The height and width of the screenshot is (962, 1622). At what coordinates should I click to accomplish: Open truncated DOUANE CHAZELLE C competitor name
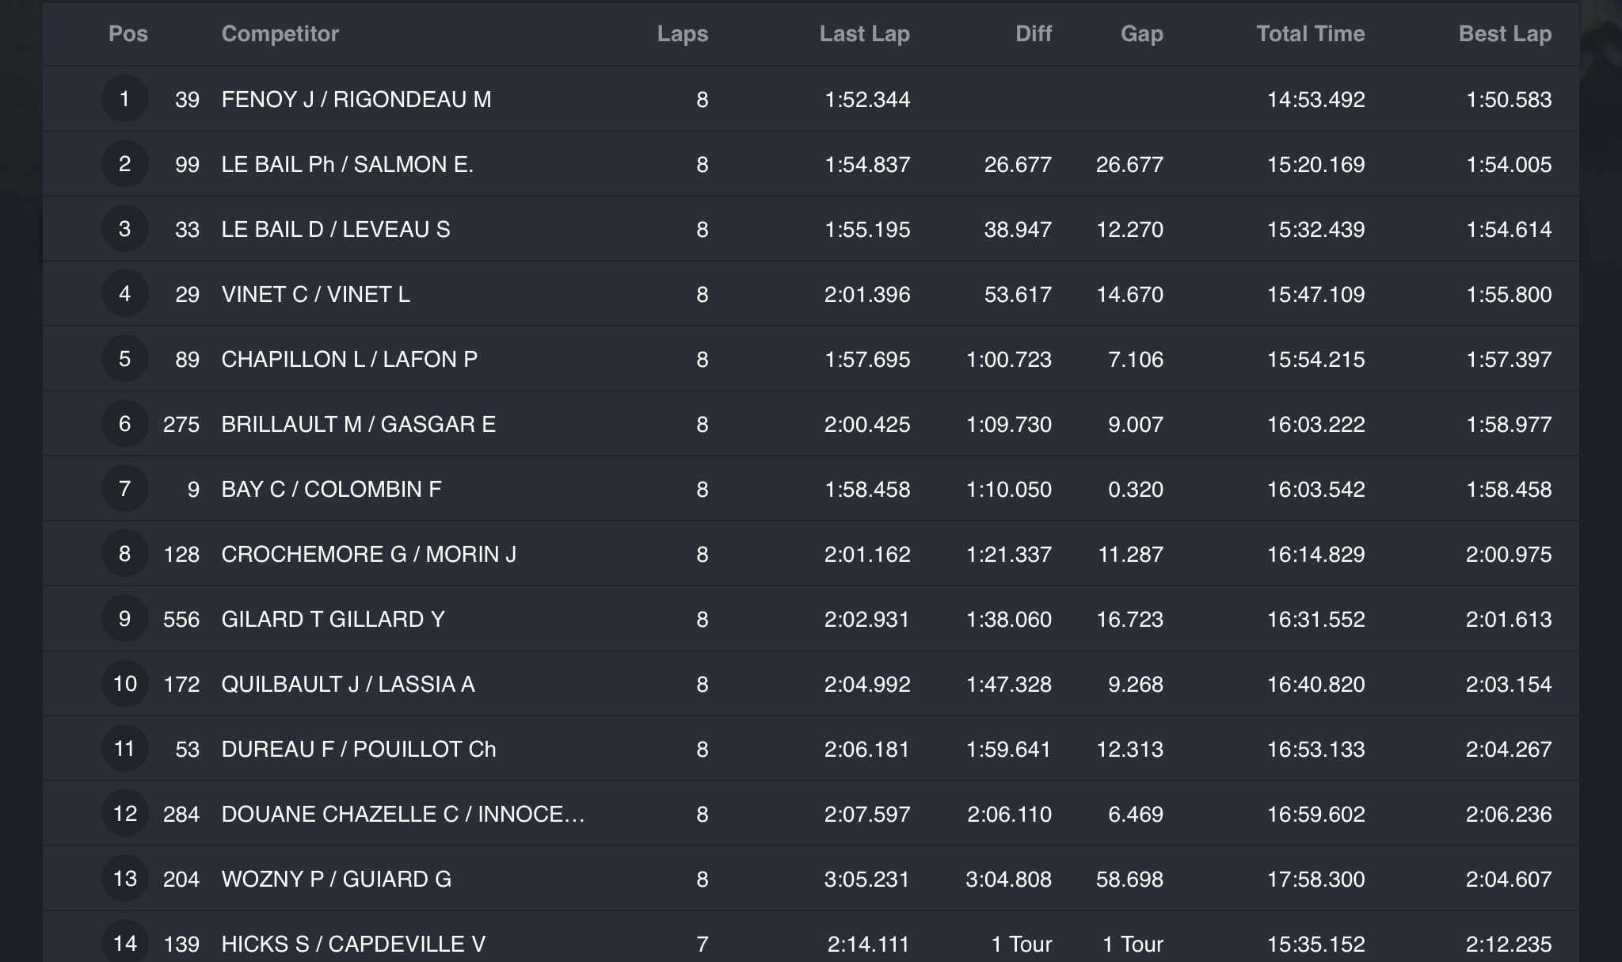click(x=403, y=814)
